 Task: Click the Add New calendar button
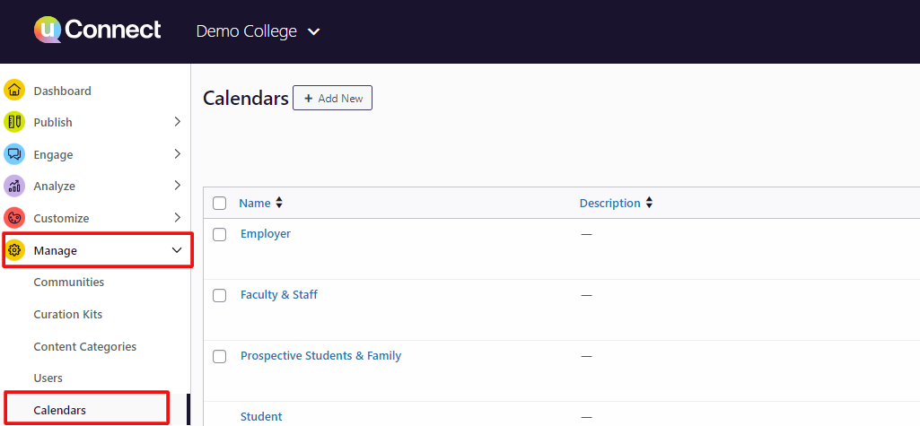pyautogui.click(x=332, y=98)
